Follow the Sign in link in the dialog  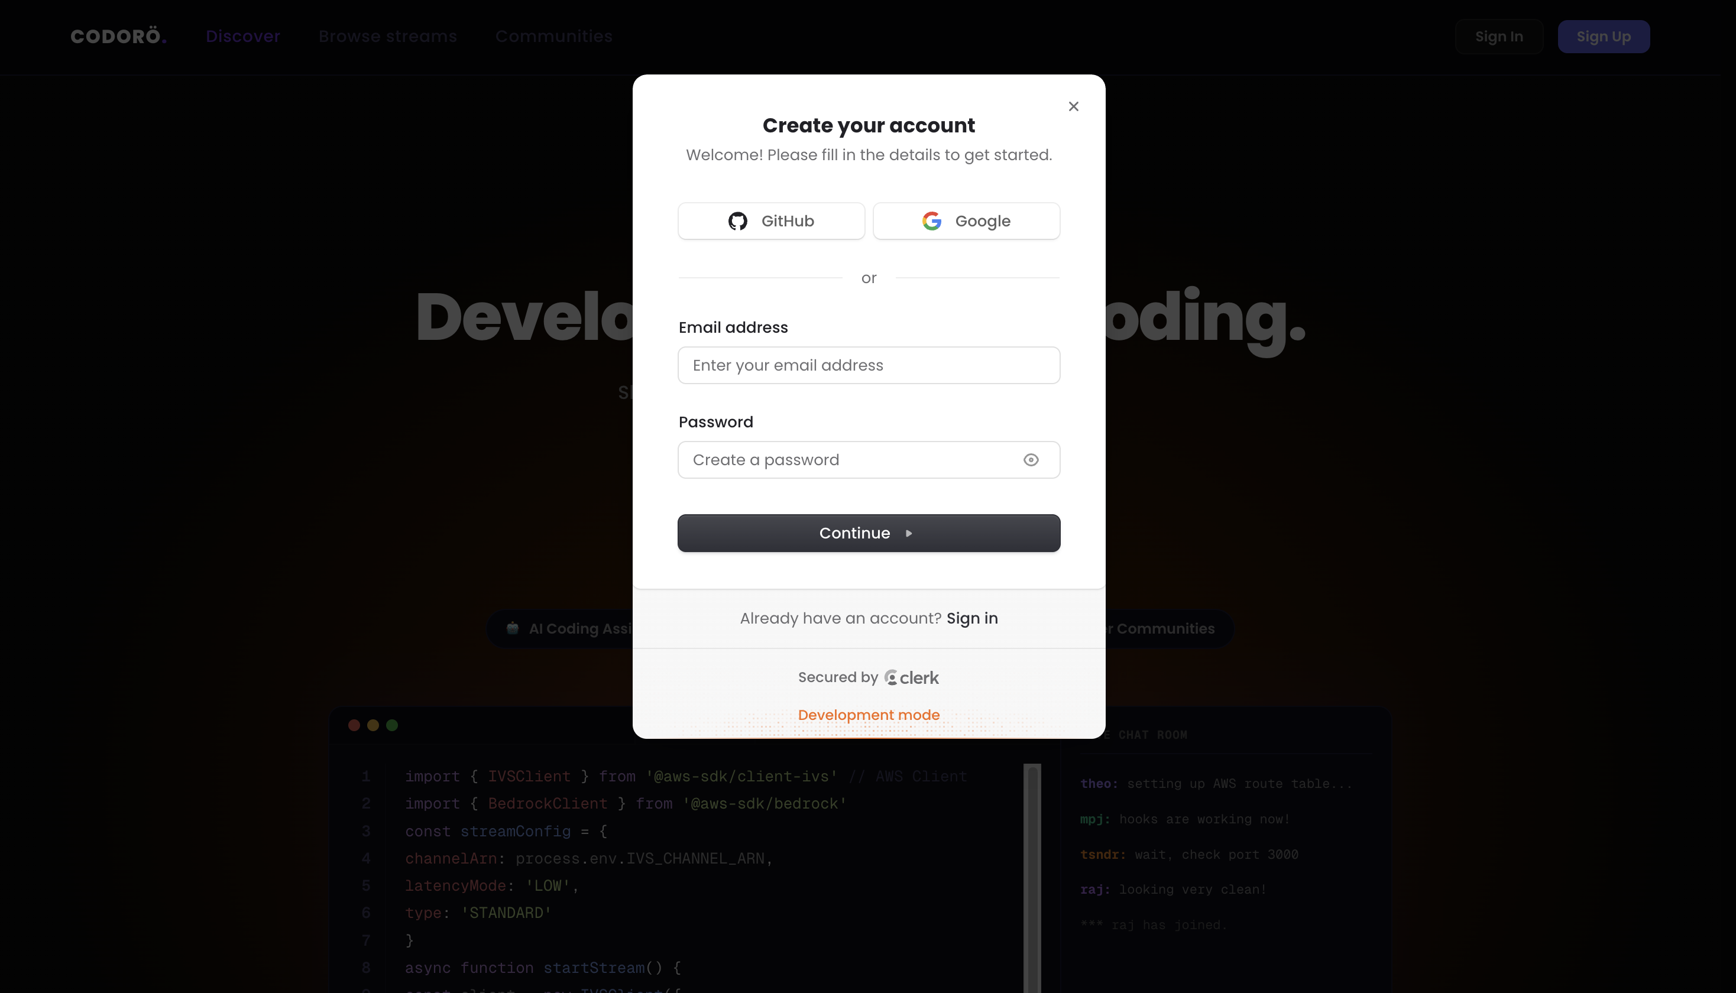click(x=972, y=619)
